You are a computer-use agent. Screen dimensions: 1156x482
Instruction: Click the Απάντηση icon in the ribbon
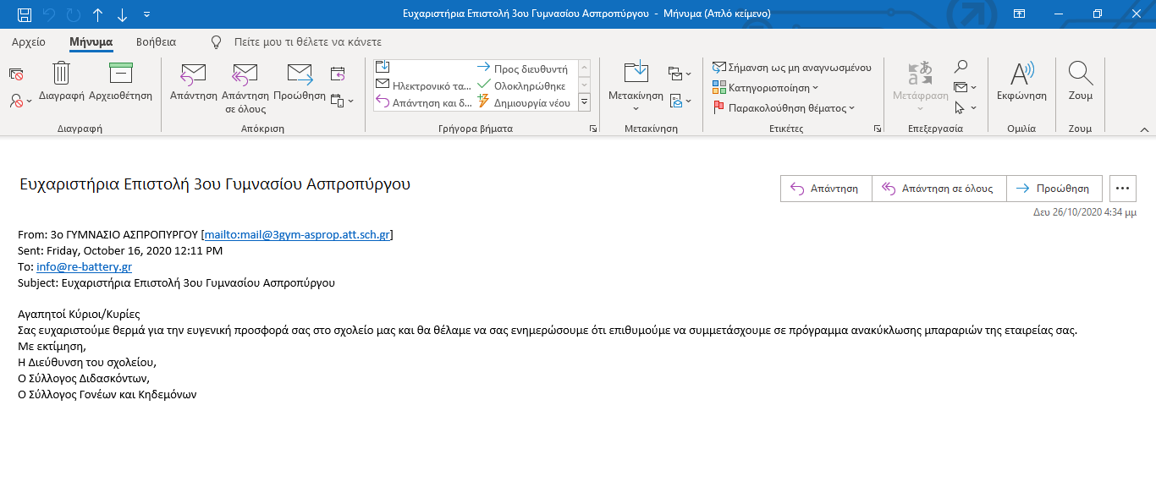point(193,74)
